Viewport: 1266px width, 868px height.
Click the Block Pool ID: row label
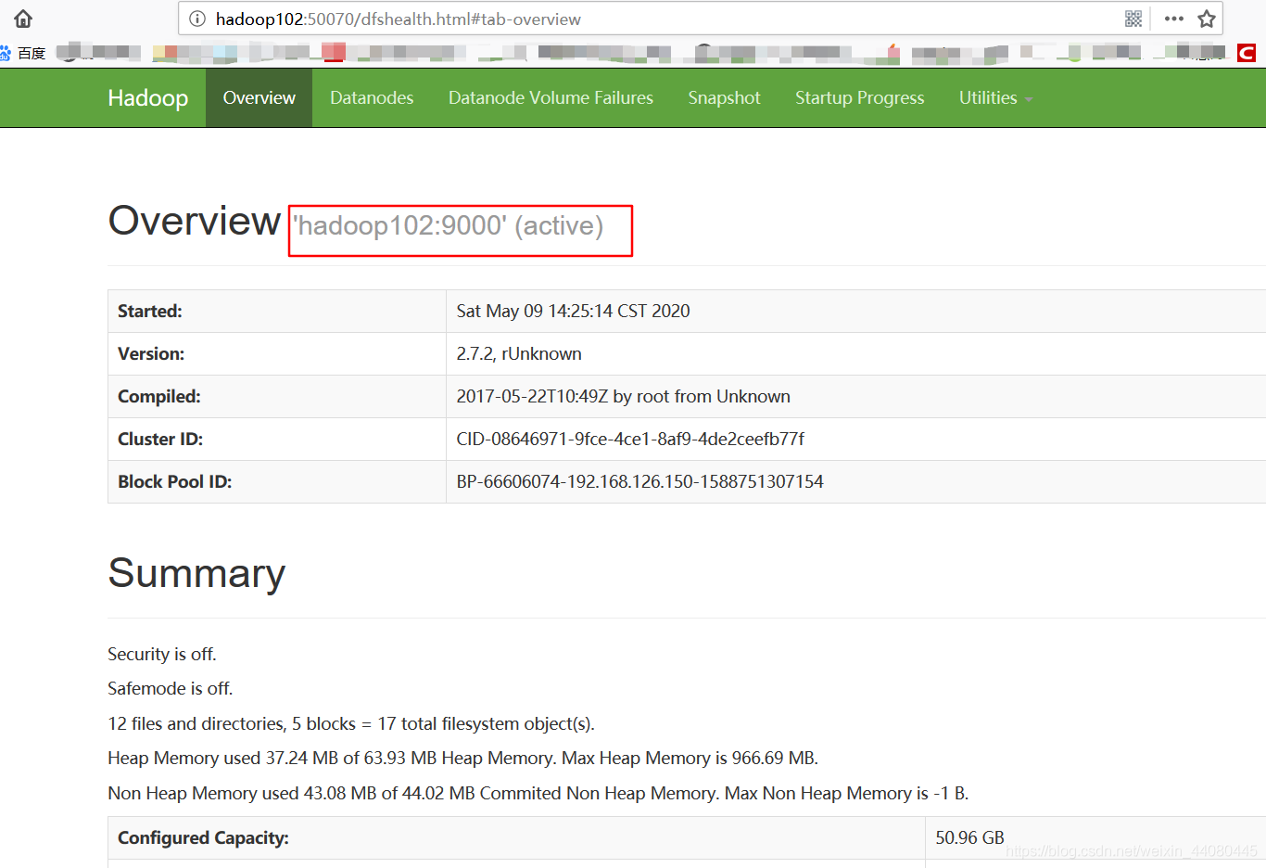click(175, 481)
